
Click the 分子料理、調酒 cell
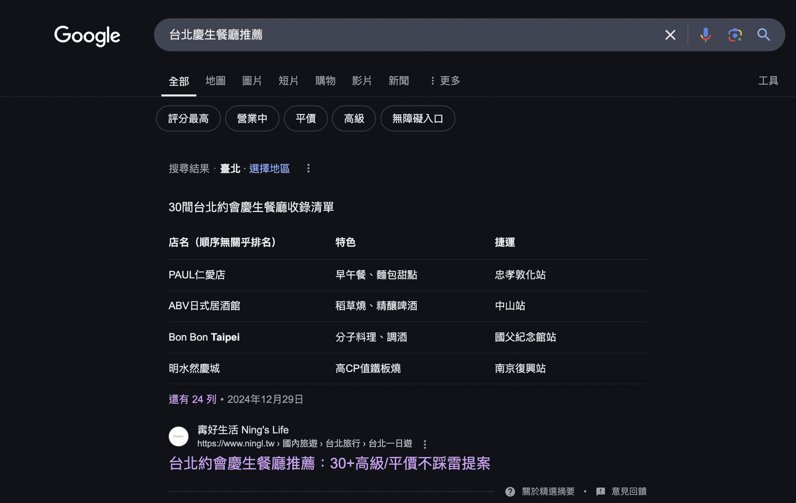point(371,337)
